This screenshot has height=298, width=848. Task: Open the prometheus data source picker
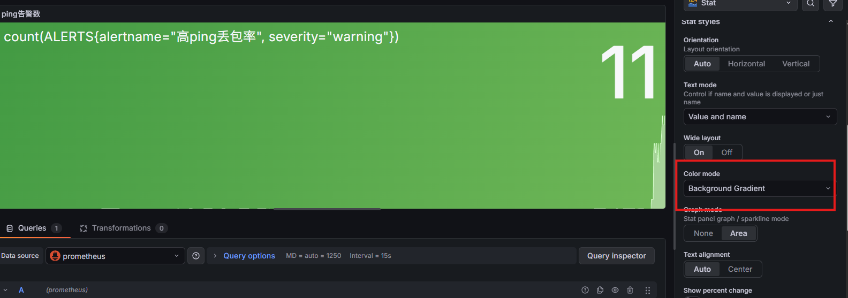click(x=115, y=256)
